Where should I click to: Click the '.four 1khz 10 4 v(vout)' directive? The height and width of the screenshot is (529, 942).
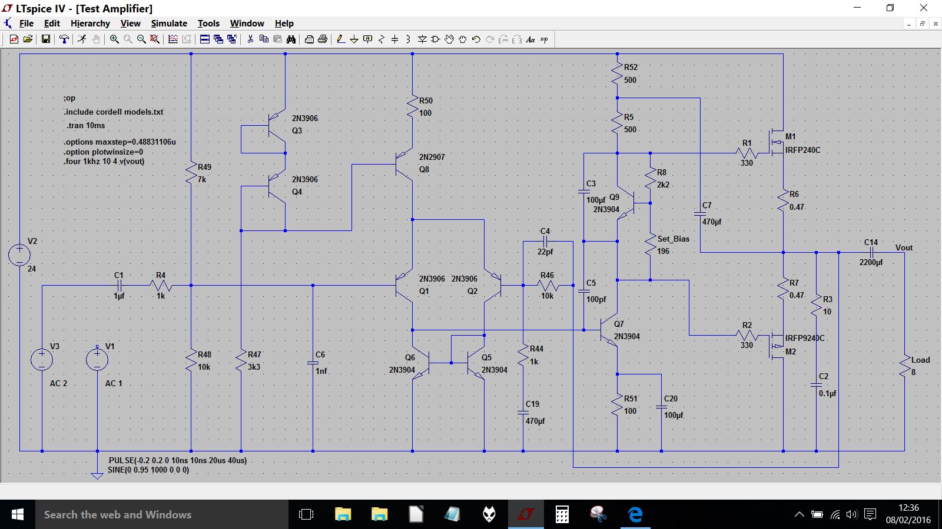(104, 161)
